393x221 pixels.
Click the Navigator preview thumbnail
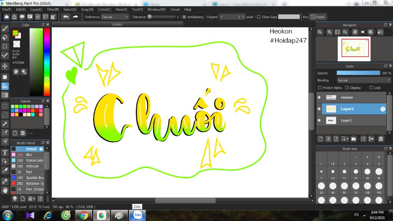(354, 49)
